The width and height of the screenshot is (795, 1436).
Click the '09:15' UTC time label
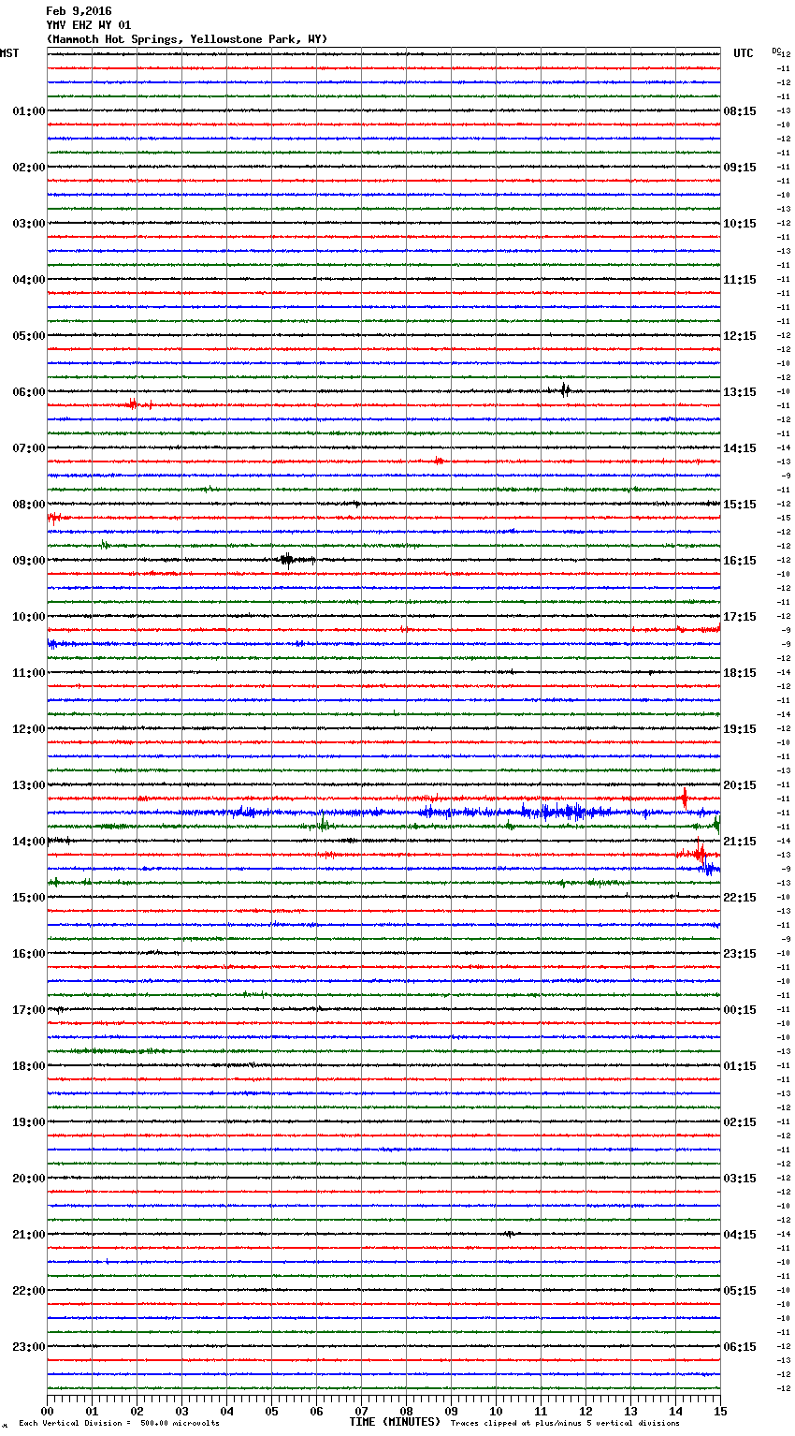tap(740, 168)
